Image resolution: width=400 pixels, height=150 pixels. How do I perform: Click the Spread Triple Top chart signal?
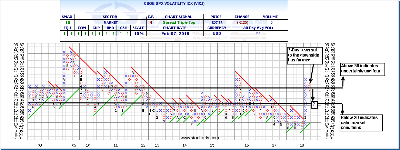pos(181,22)
